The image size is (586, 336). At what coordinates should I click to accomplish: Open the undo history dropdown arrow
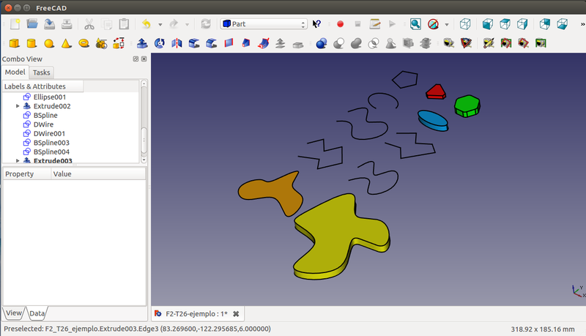pyautogui.click(x=160, y=24)
